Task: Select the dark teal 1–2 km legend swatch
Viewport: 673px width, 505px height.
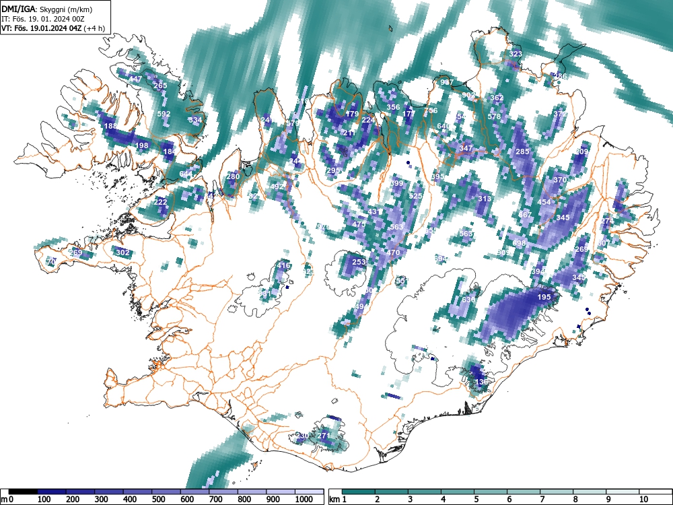Action: [359, 492]
